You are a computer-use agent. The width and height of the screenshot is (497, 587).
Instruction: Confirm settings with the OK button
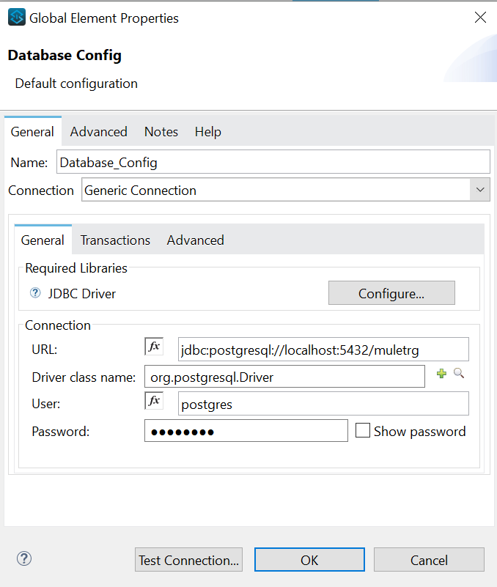pos(309,559)
